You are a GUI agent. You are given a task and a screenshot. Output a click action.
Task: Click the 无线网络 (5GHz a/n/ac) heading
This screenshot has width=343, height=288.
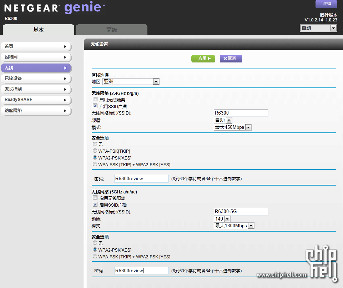point(114,192)
